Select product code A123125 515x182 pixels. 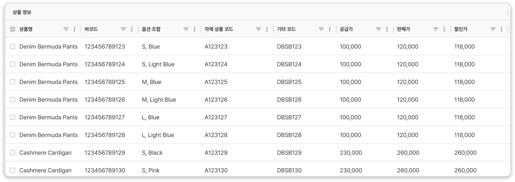click(x=216, y=82)
